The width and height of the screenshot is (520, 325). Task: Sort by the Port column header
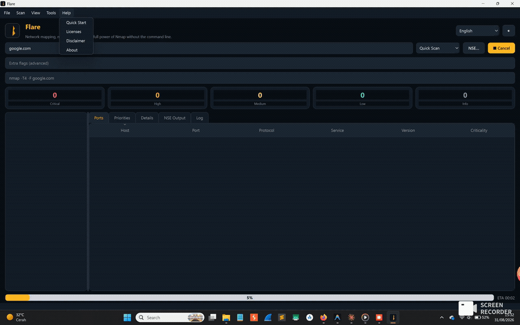pyautogui.click(x=196, y=131)
